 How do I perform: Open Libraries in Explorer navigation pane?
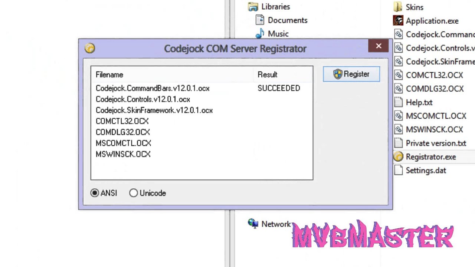pyautogui.click(x=276, y=7)
